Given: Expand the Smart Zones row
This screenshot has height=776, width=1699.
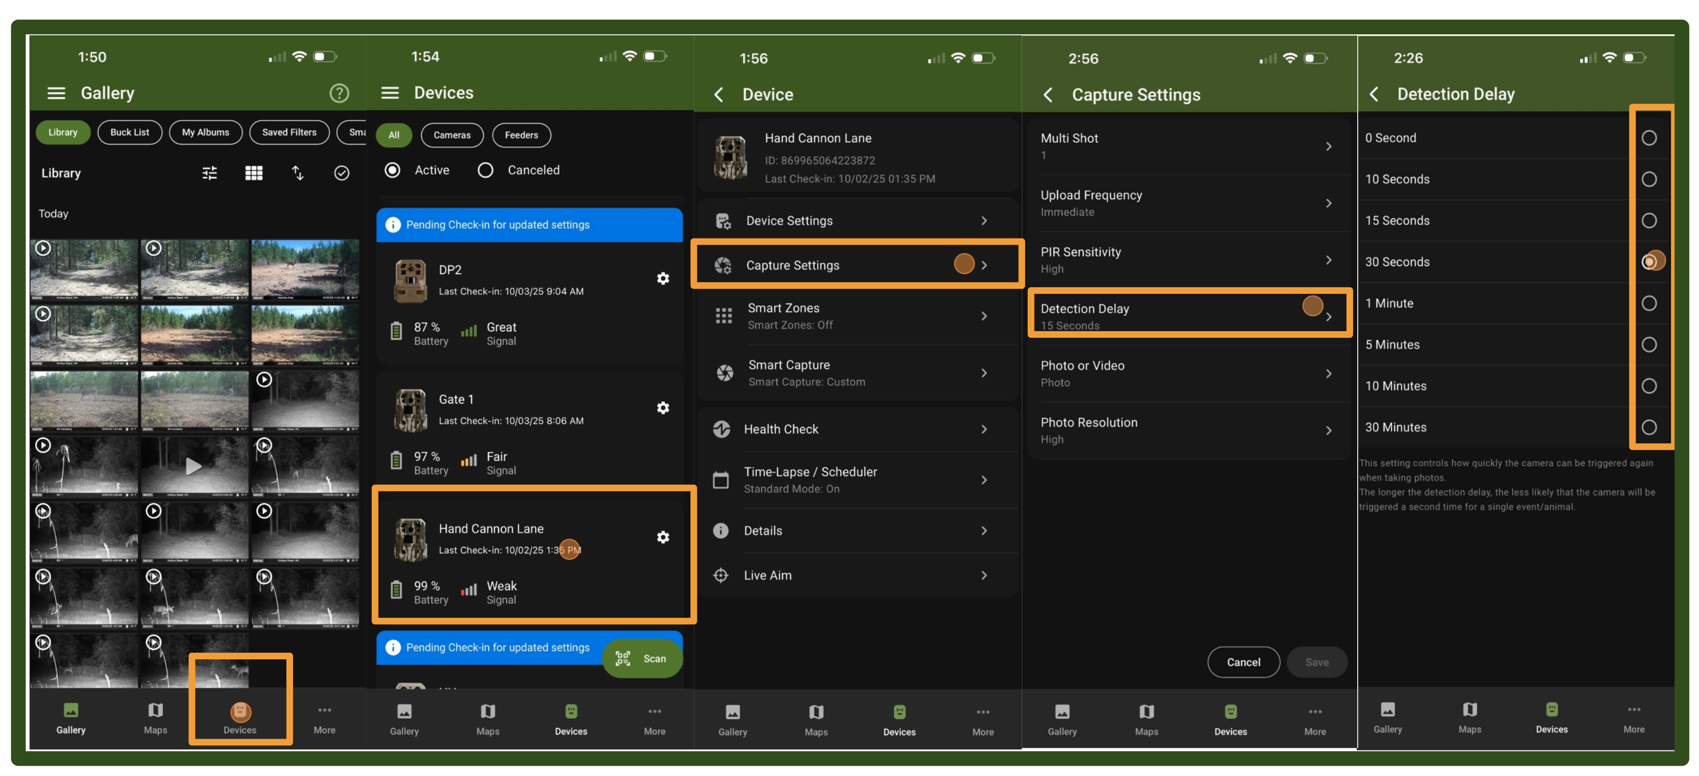Looking at the screenshot, I should (x=857, y=316).
